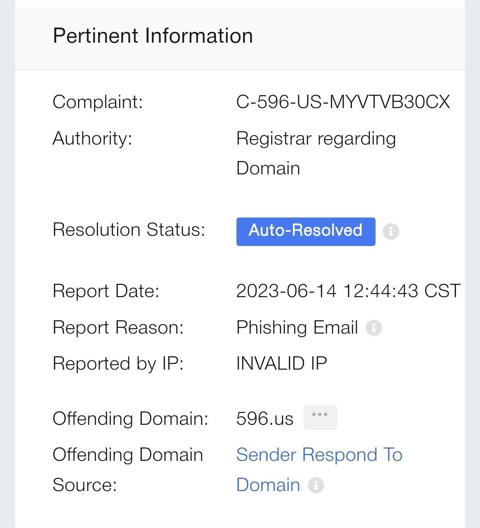The height and width of the screenshot is (528, 480).
Task: Click the info icon next to Phishing Email
Action: click(x=373, y=328)
